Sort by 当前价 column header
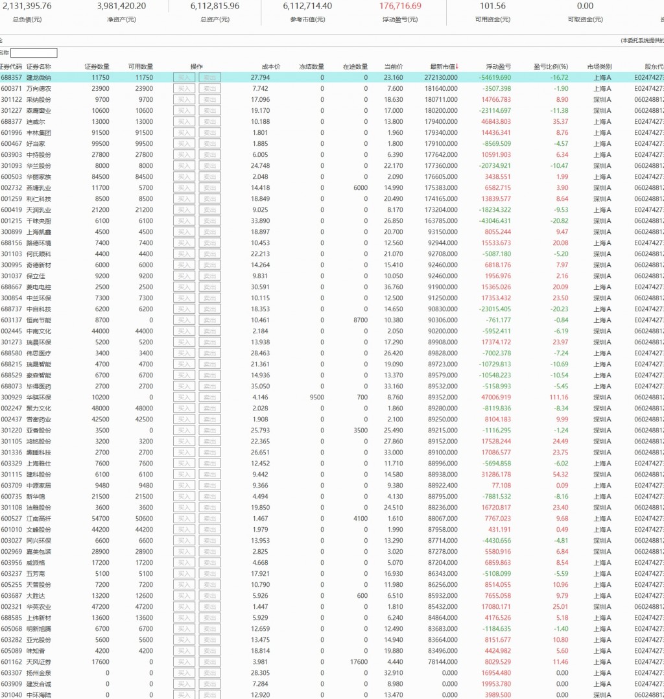The width and height of the screenshot is (664, 699). (394, 66)
